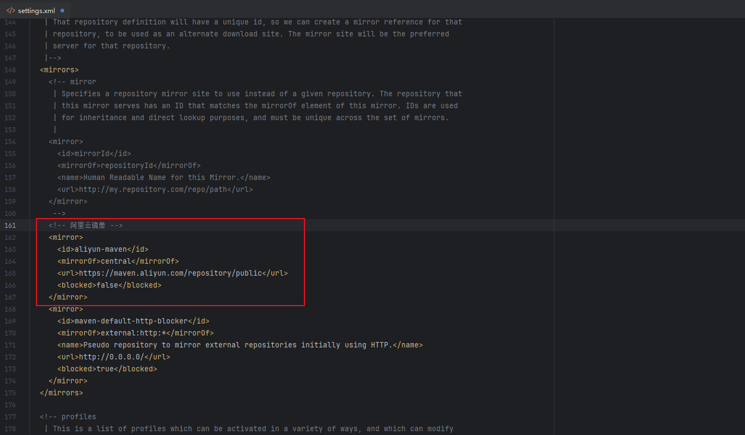Click line number 161 in the gutter
The image size is (745, 435).
(x=10, y=225)
